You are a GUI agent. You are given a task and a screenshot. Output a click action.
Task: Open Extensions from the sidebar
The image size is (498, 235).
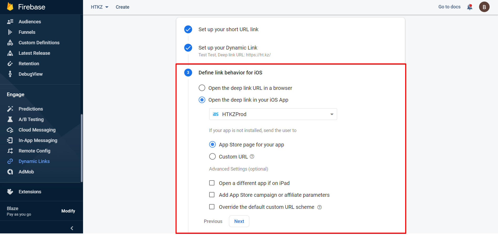click(x=30, y=192)
